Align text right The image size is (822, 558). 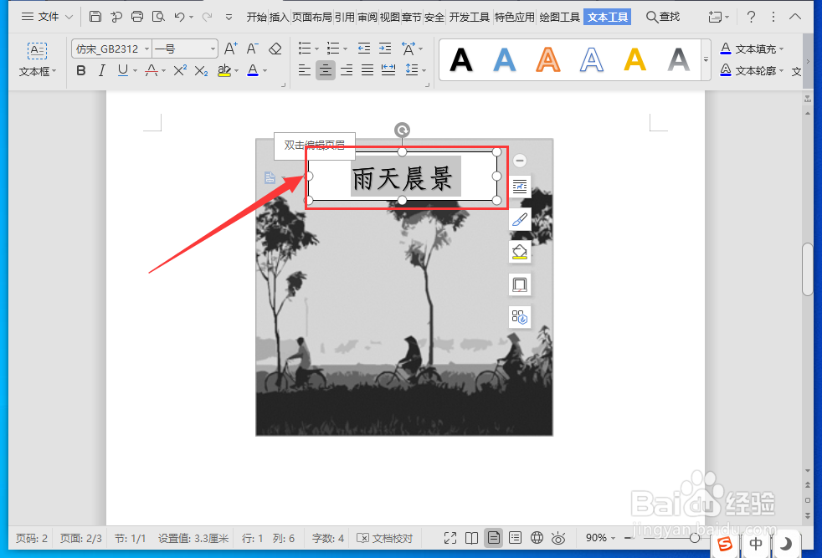click(347, 69)
